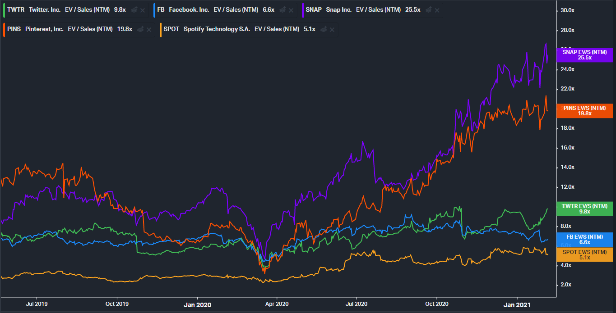Click the 24.0x value axis label
Viewport: 616px width, 313px height.
567,69
